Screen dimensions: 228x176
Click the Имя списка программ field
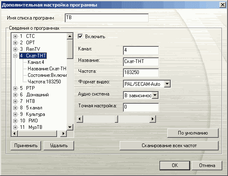107,18
